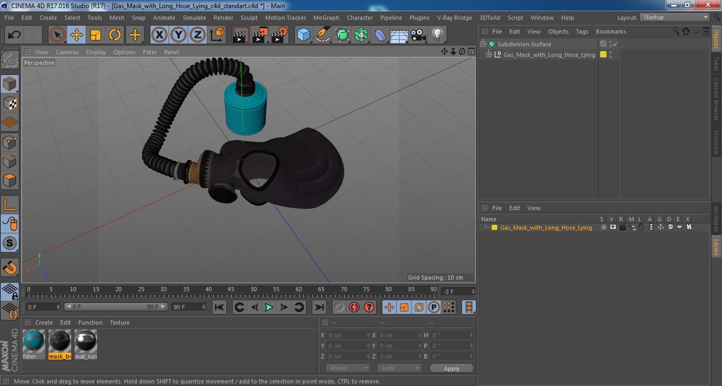
Task: Open the viewport Cameras menu
Action: (67, 52)
